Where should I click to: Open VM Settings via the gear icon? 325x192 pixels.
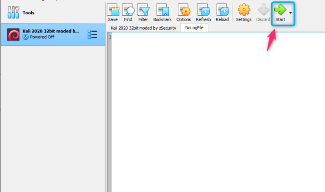point(244,10)
